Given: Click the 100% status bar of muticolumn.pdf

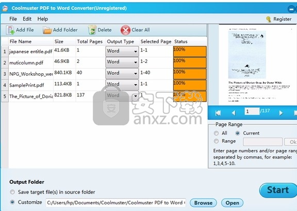Looking at the screenshot, I should tap(190, 62).
